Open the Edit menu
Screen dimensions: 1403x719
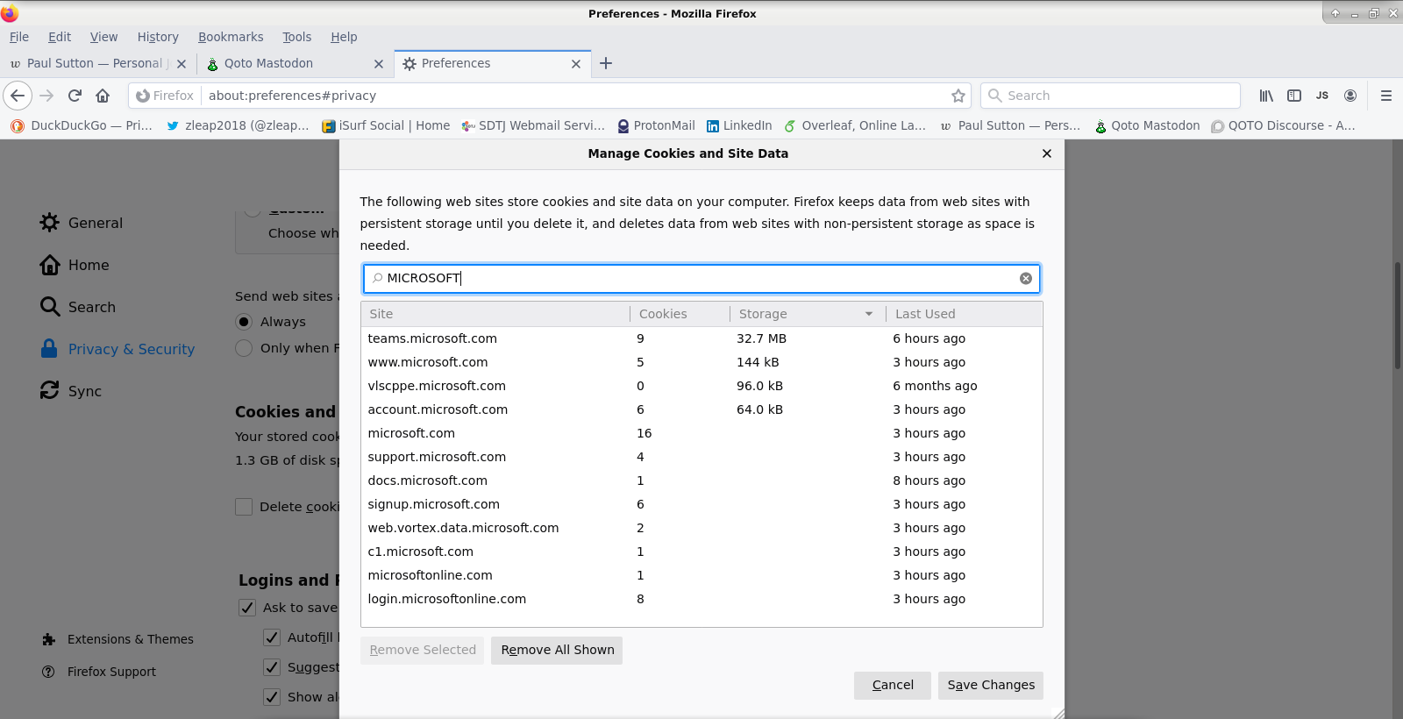pos(60,37)
